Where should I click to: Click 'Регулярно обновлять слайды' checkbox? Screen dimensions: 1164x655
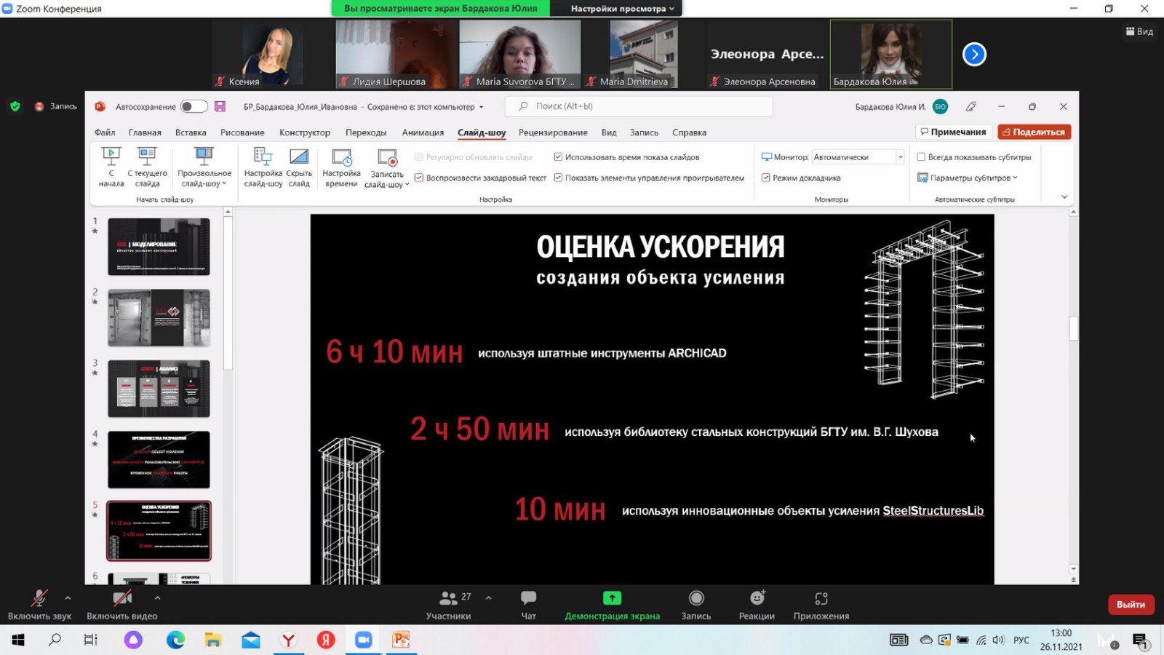coord(419,156)
